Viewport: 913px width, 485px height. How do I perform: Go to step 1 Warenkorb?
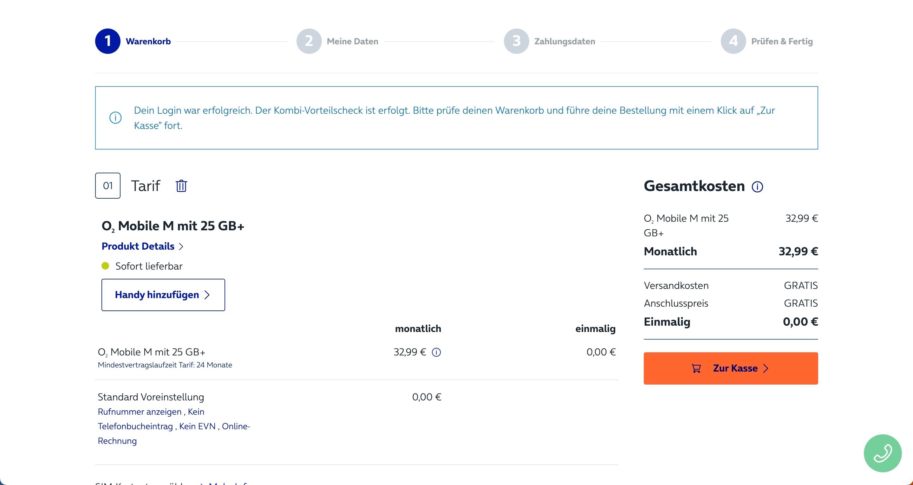(133, 41)
